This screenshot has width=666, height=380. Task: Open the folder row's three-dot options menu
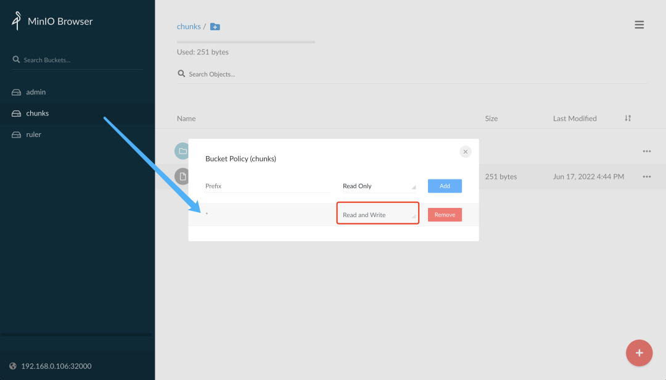click(x=646, y=151)
